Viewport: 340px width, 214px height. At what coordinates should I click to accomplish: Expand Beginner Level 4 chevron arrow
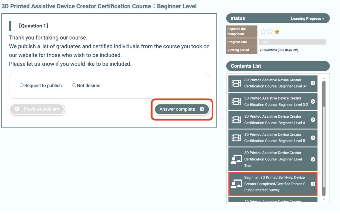[313, 120]
